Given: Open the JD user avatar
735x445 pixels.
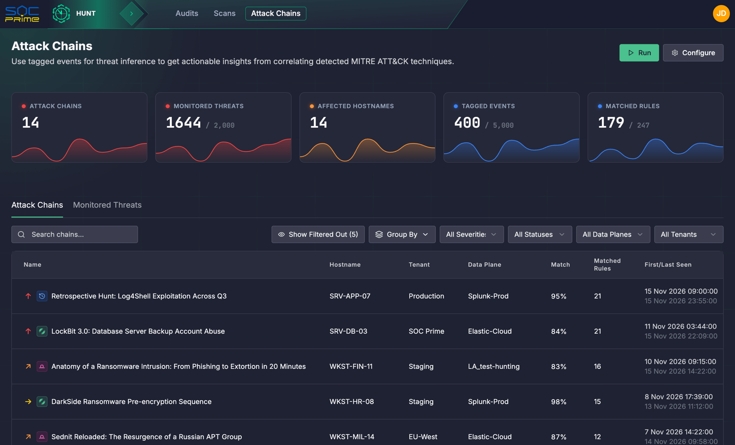Looking at the screenshot, I should click(721, 13).
